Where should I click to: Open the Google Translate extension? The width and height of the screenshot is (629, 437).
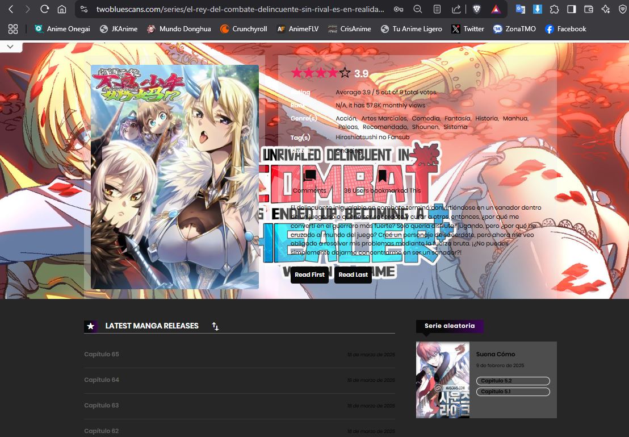(x=521, y=9)
